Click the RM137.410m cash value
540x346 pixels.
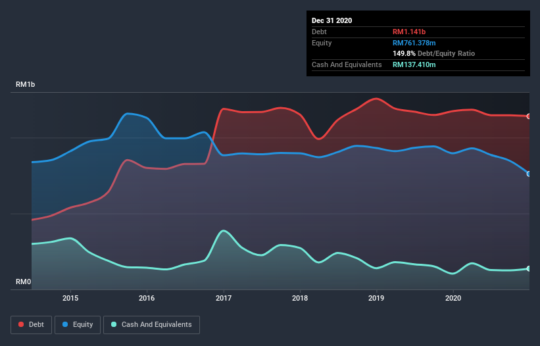click(x=414, y=64)
